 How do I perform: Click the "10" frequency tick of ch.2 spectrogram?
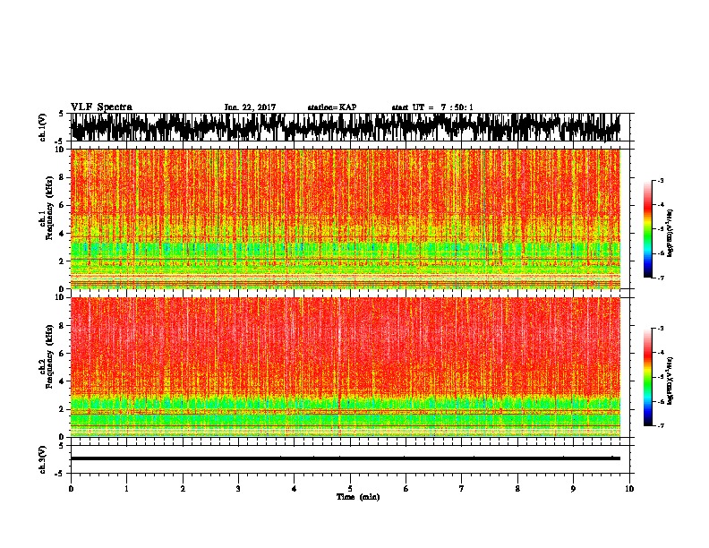tap(61, 297)
